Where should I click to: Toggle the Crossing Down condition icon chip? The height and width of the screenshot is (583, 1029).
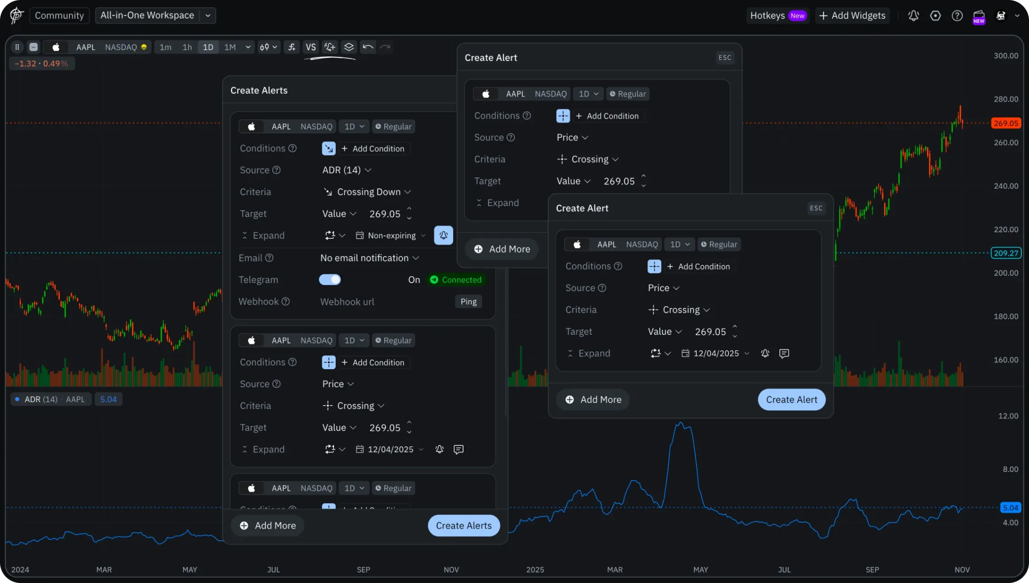tap(329, 148)
